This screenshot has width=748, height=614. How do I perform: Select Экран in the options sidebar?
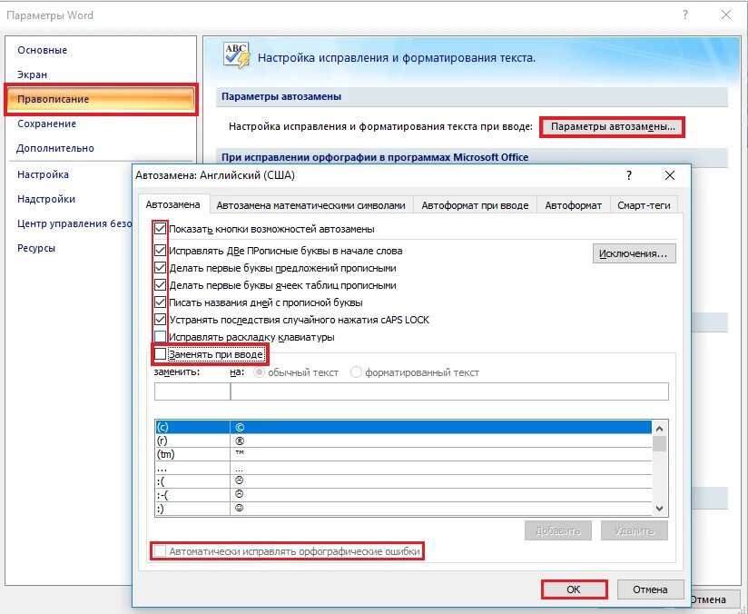32,74
